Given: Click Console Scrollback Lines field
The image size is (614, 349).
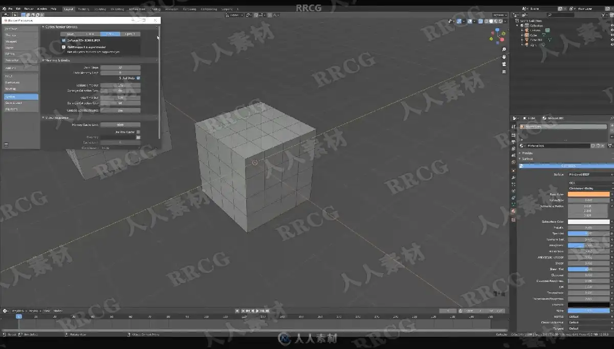Looking at the screenshot, I should pos(120,110).
